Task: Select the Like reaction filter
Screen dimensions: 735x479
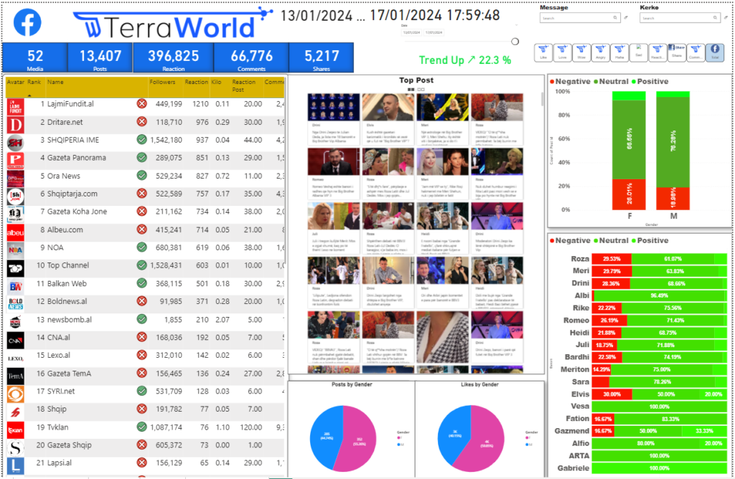Action: [543, 52]
